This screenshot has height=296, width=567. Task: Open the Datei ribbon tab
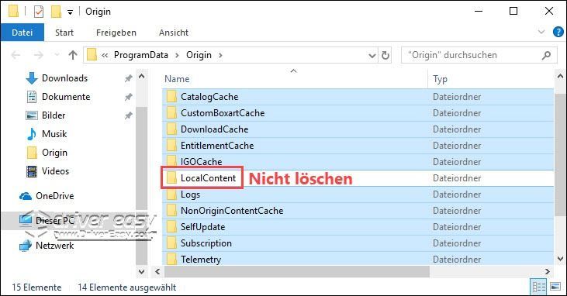point(22,33)
